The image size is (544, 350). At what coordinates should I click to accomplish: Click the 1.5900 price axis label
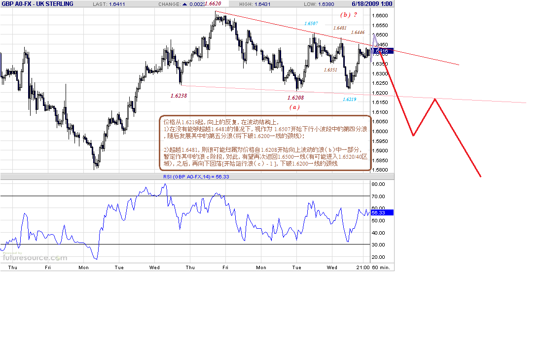point(380,150)
